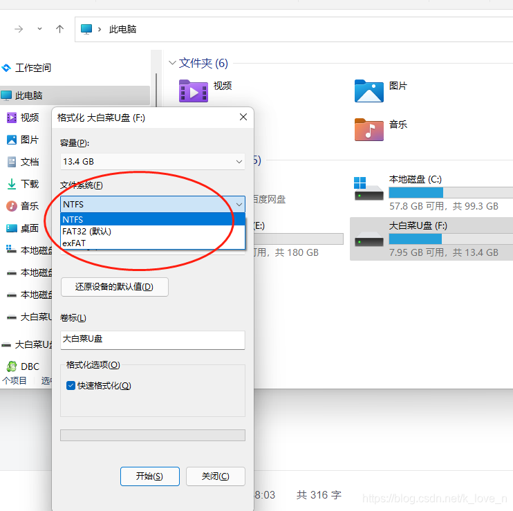Viewport: 513px width, 511px height.
Task: Click the sidebar vertical scrollbar
Action: pyautogui.click(x=156, y=90)
